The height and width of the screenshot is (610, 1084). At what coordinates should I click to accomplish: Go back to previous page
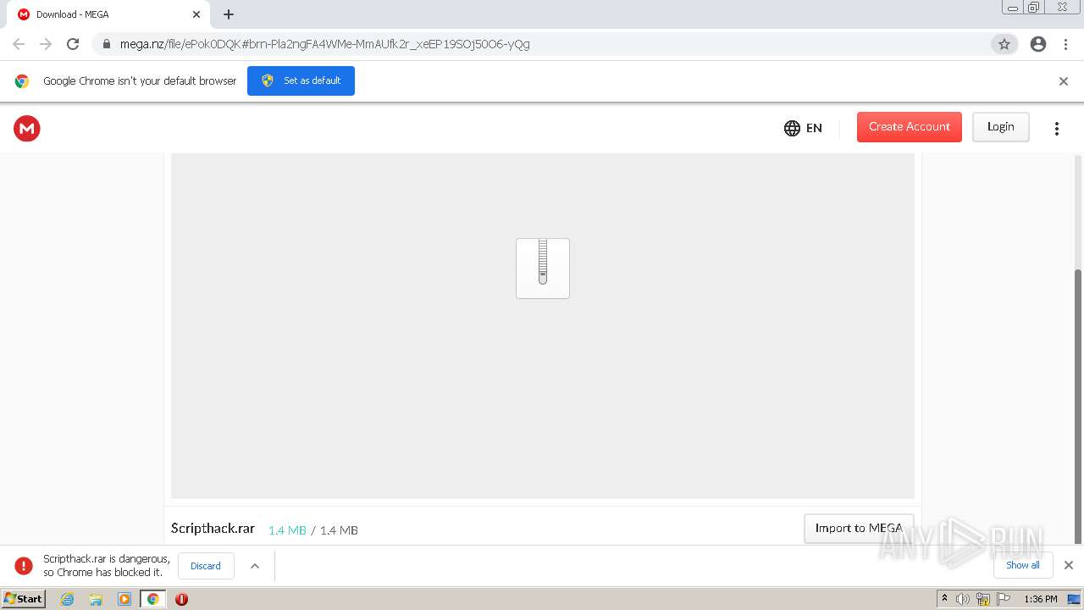(19, 44)
